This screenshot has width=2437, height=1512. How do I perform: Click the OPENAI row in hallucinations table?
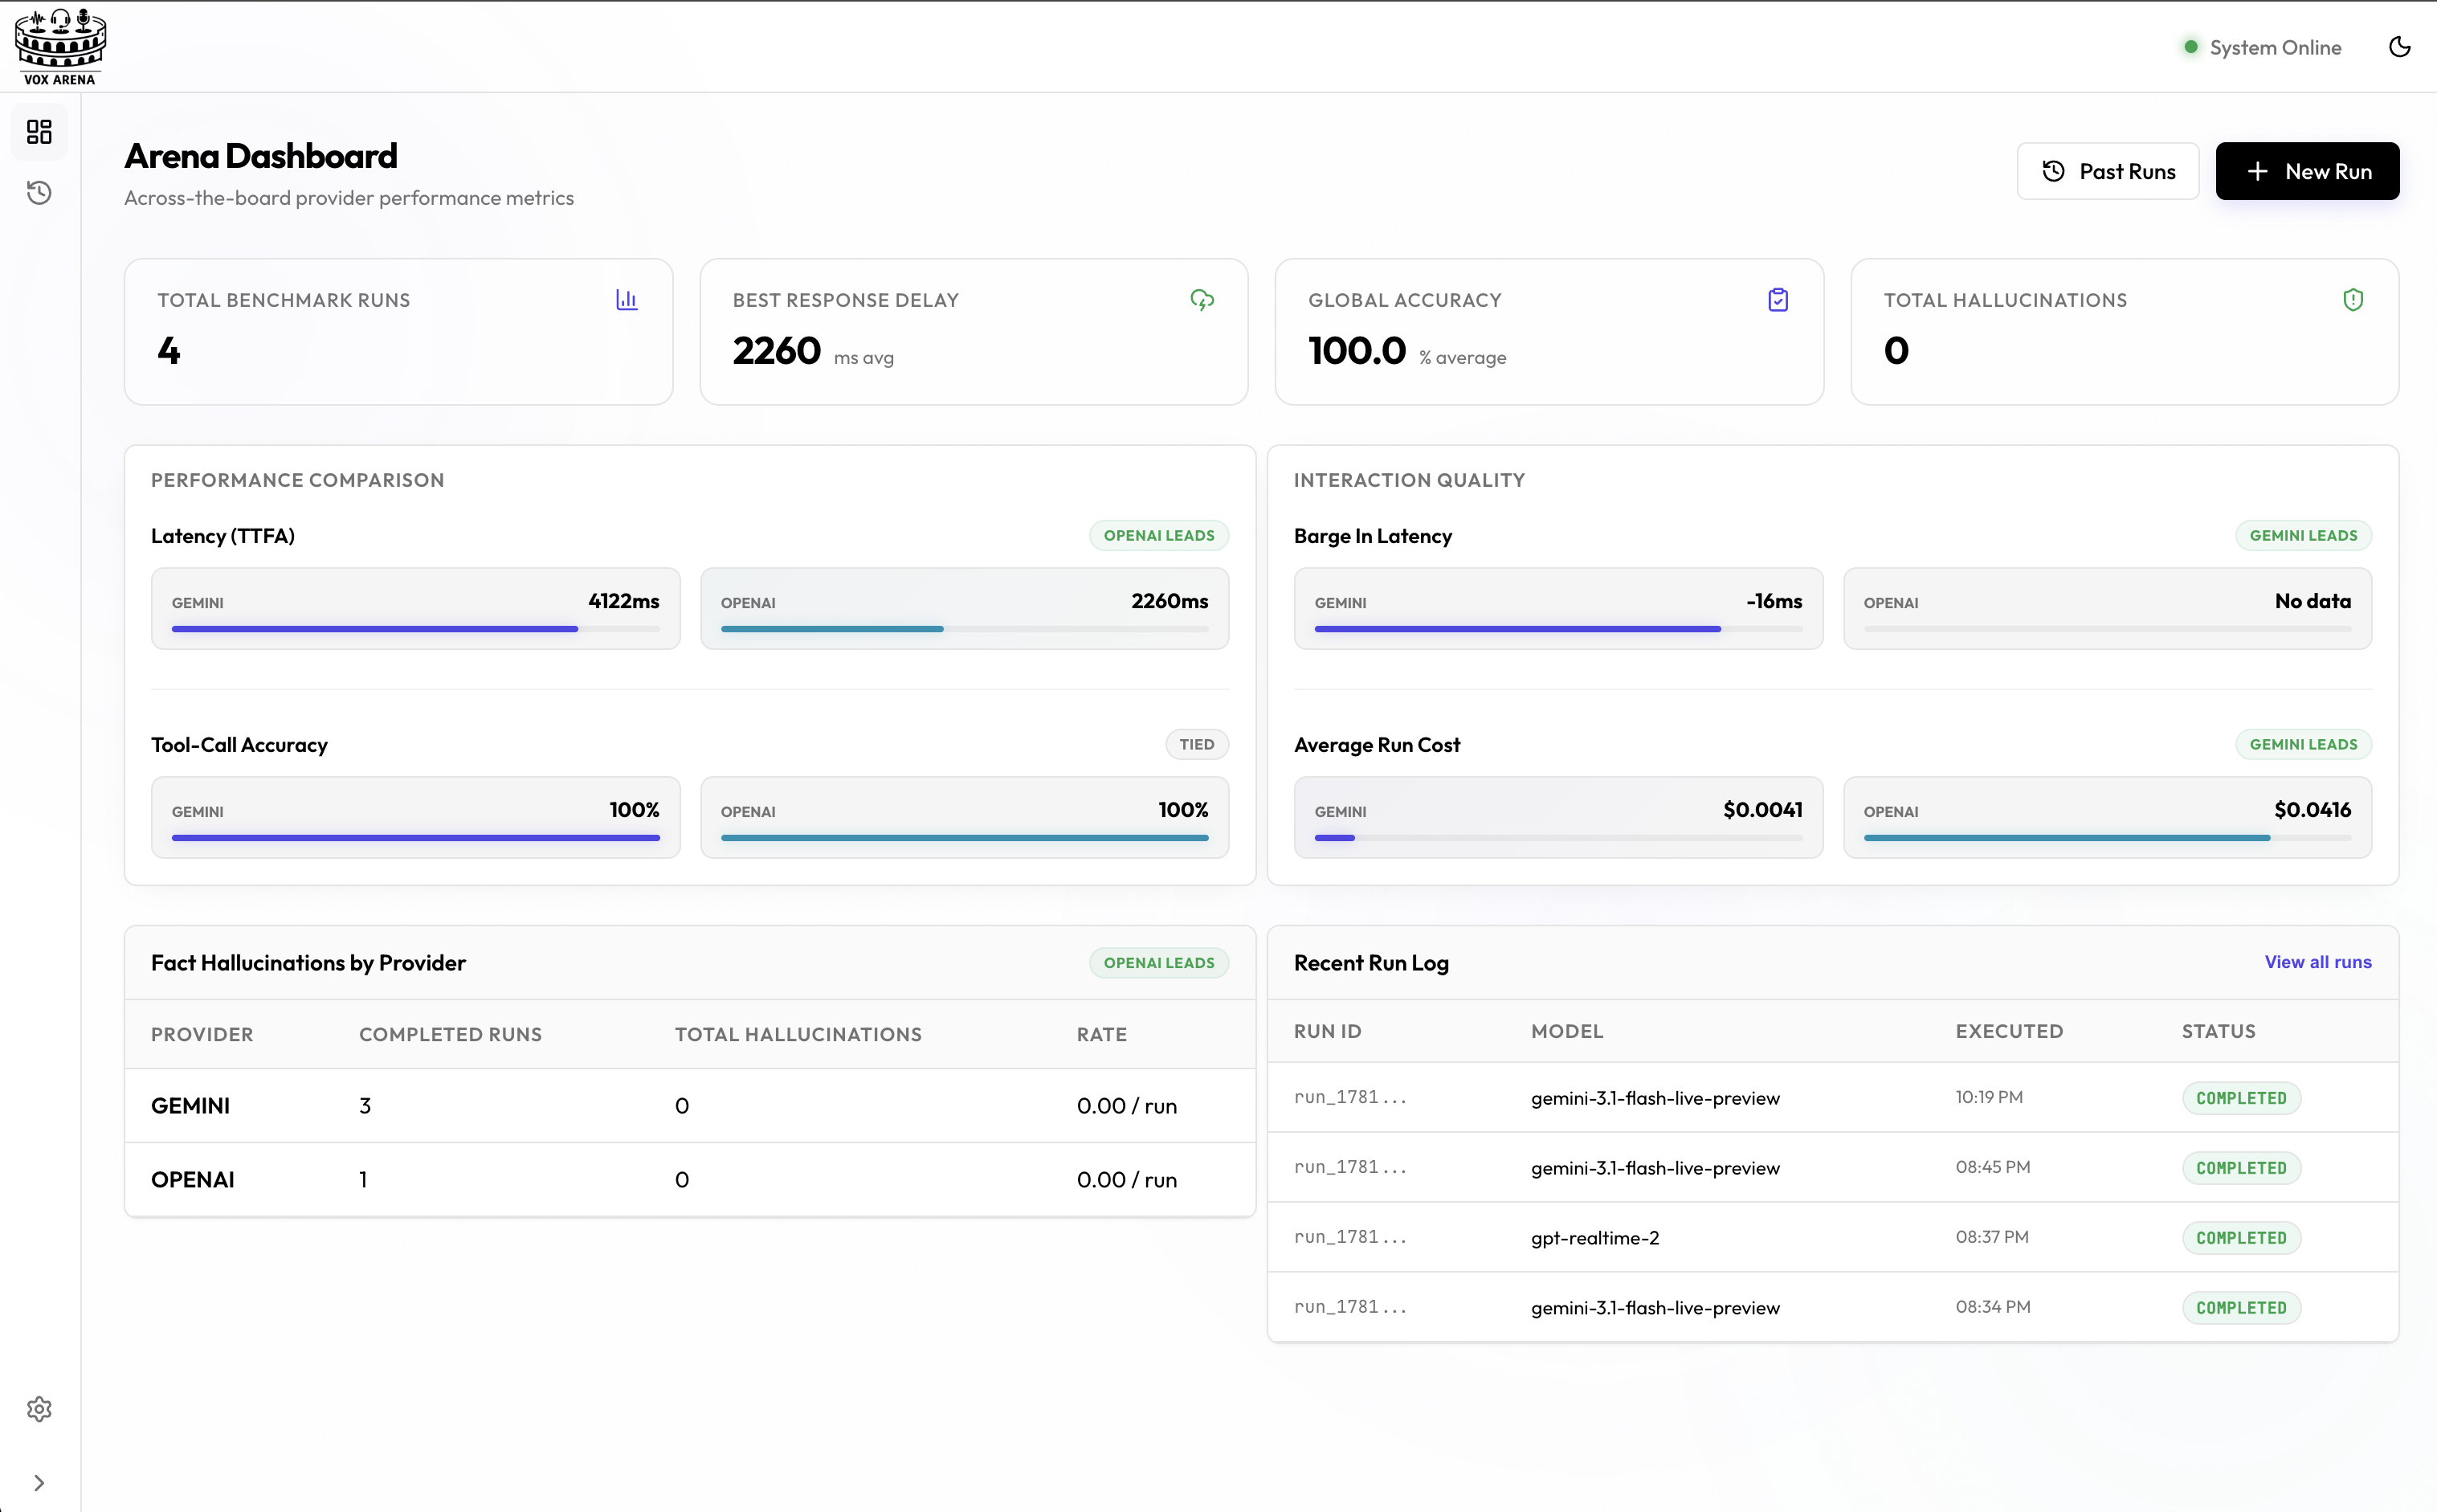pyautogui.click(x=690, y=1179)
